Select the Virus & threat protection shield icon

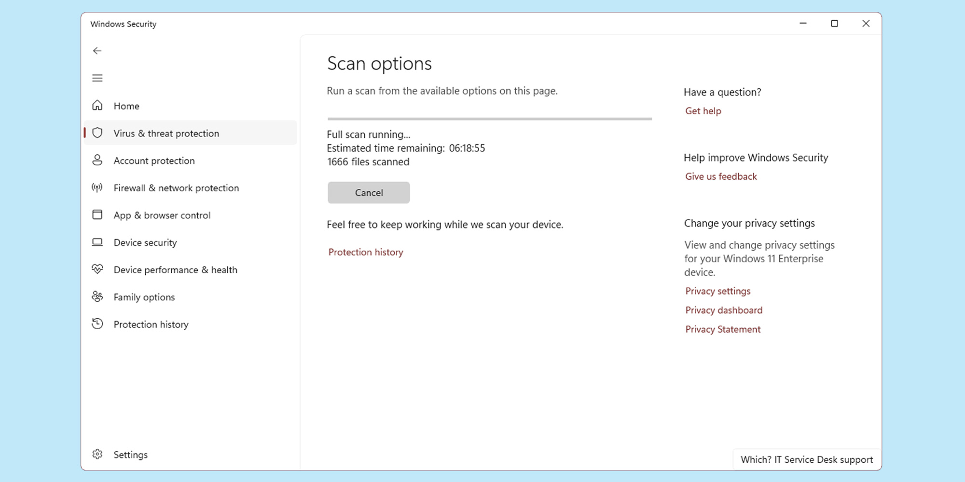point(97,133)
